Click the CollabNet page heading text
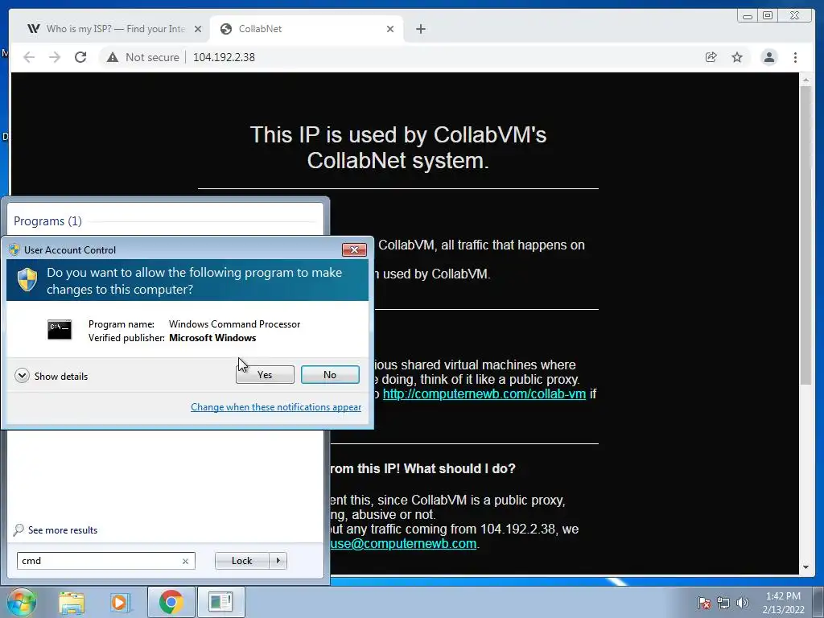The width and height of the screenshot is (824, 618). click(x=398, y=148)
